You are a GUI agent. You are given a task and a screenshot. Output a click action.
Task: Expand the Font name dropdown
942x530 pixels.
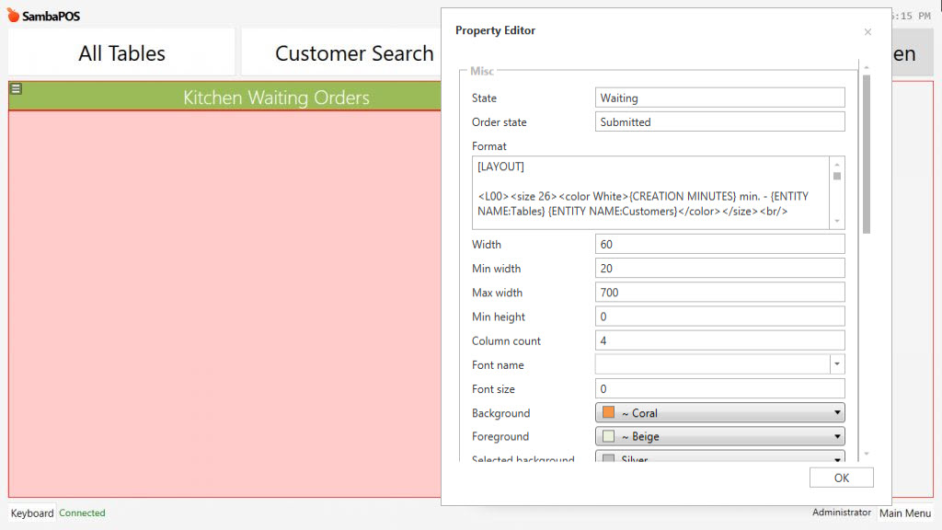tap(836, 363)
